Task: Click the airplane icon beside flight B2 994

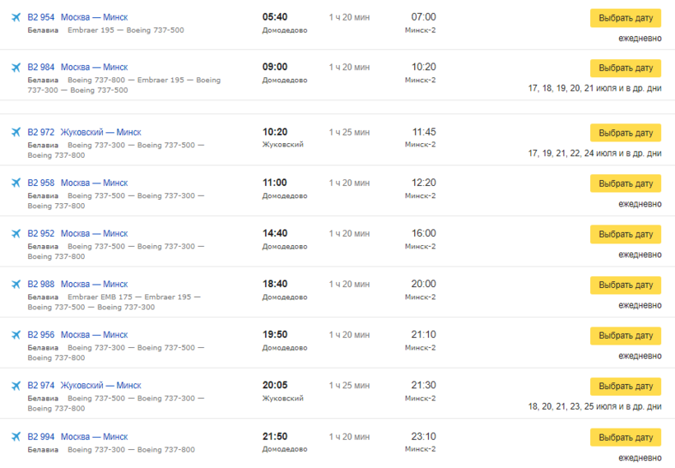Action: pos(16,437)
